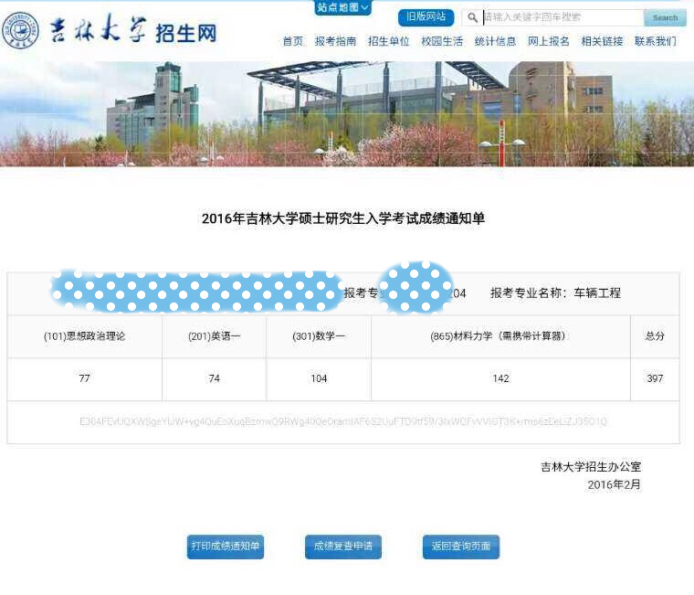Click the Search button
Image resolution: width=694 pixels, height=595 pixels.
[665, 17]
